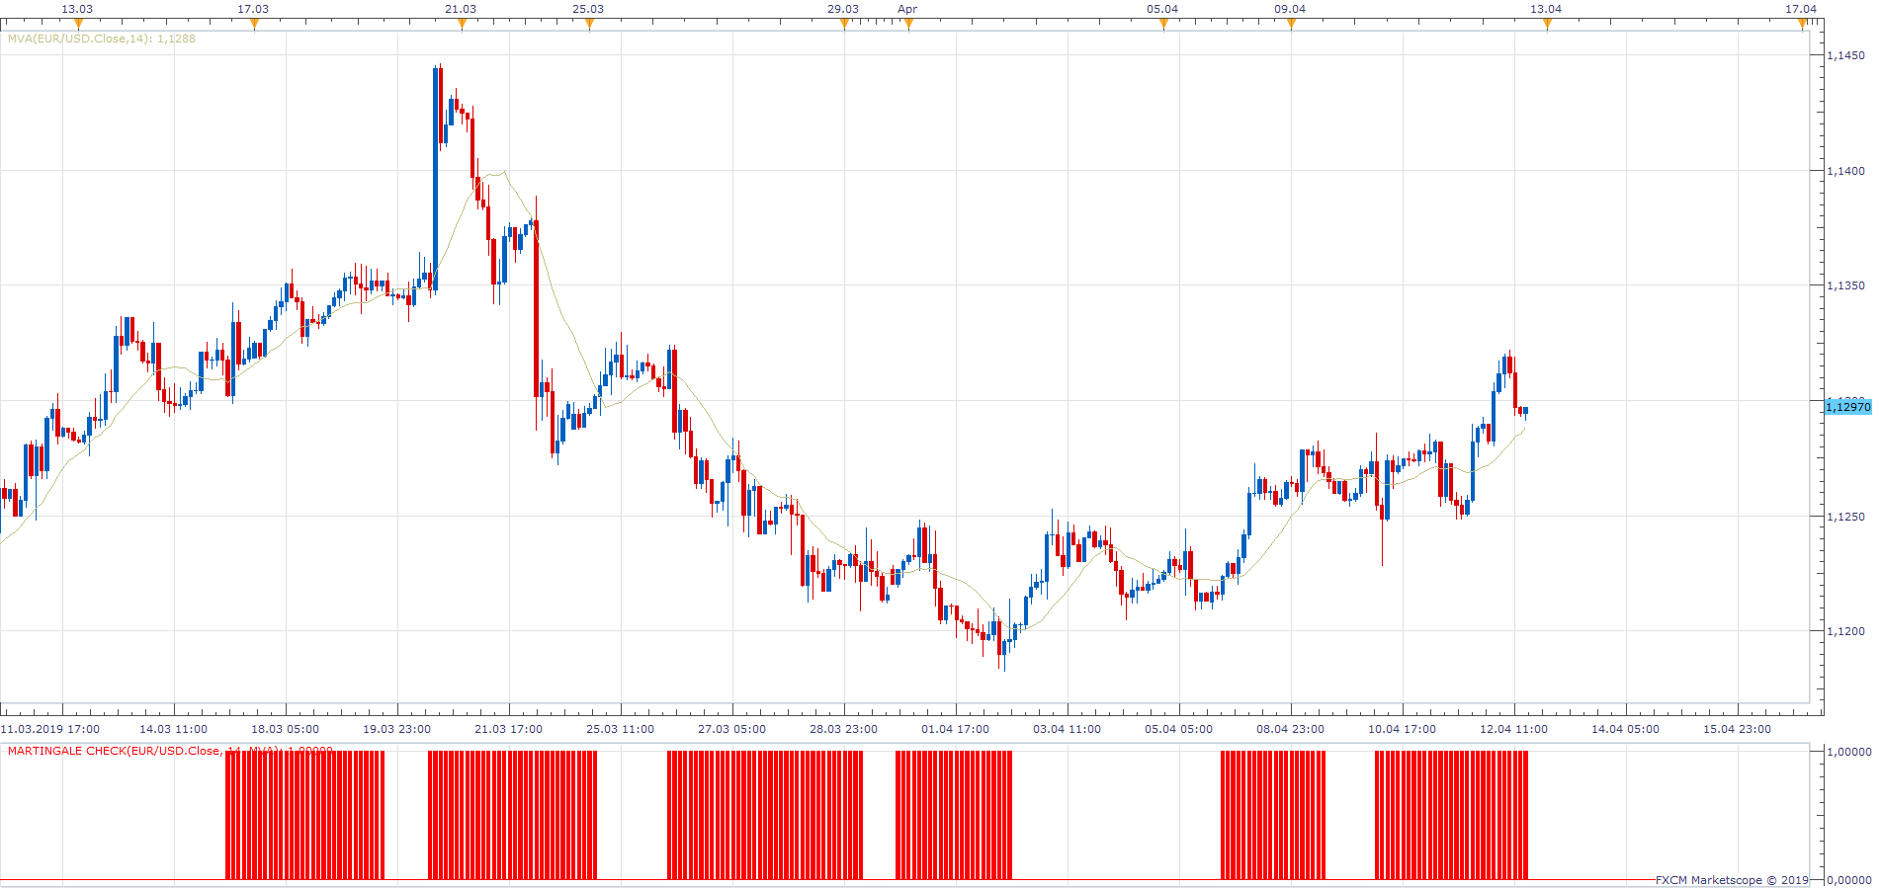Click the first red Martingale histogram block

[305, 815]
